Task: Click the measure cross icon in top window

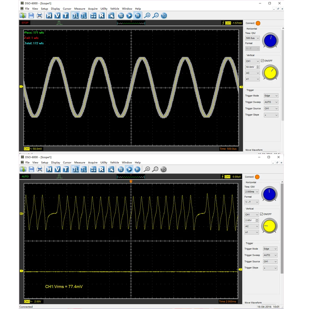Action: pos(93,15)
